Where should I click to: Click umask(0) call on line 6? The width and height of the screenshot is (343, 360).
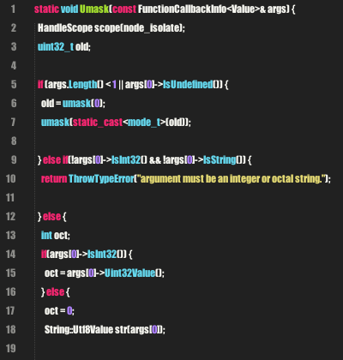(x=84, y=104)
